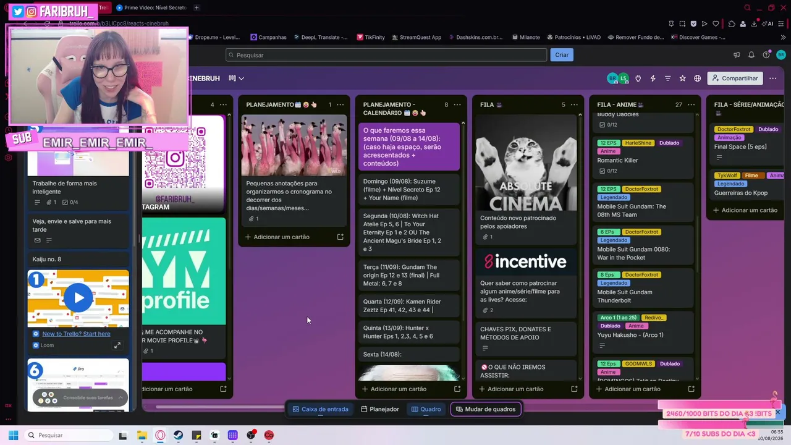Click the Windows taskbar search box

(x=67, y=435)
